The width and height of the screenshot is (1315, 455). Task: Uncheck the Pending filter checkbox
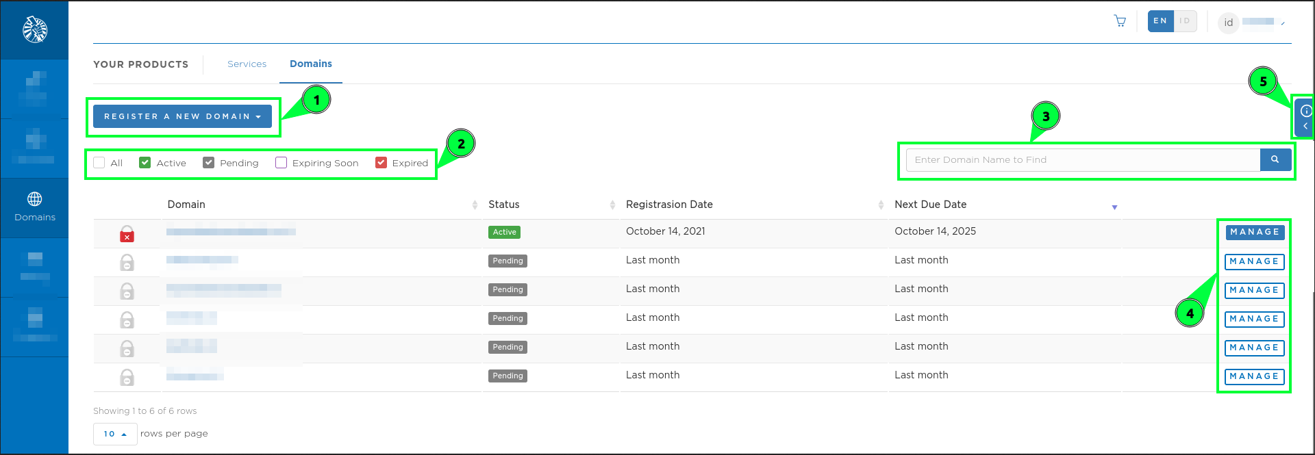[209, 163]
